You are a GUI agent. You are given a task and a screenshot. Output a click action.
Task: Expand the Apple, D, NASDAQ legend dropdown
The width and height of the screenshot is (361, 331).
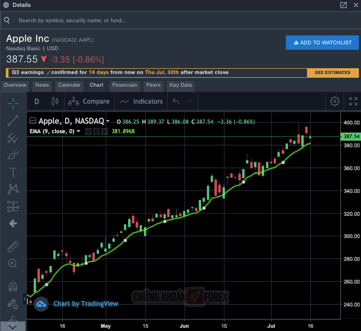(107, 121)
